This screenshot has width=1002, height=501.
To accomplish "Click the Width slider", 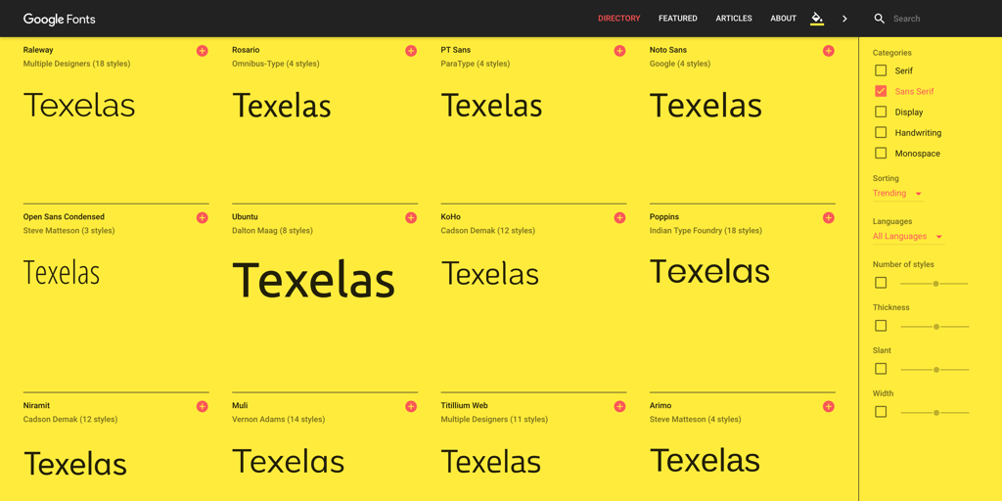I will tap(934, 413).
